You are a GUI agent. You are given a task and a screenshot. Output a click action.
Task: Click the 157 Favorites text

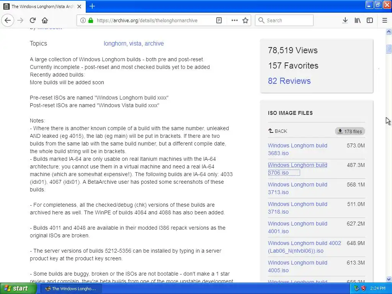pyautogui.click(x=293, y=65)
